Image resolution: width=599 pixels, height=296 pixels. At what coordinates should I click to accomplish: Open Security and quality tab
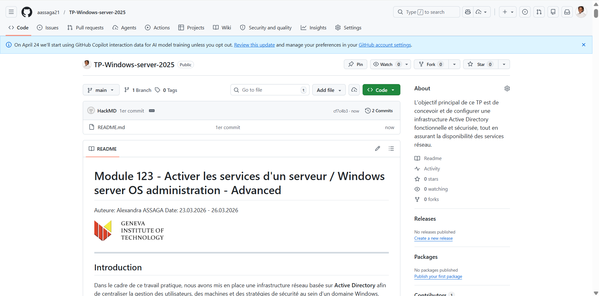(266, 28)
